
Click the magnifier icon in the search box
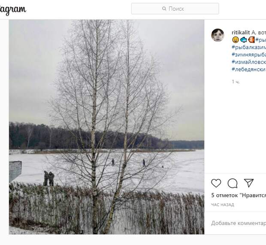click(164, 9)
